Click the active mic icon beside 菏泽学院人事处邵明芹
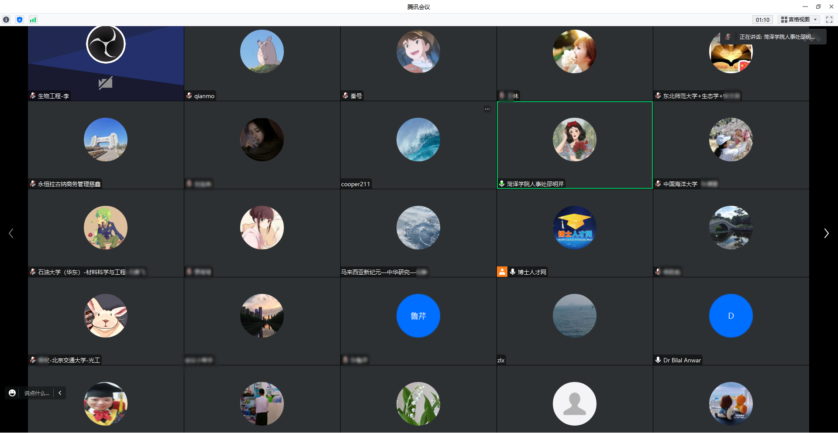 (502, 184)
